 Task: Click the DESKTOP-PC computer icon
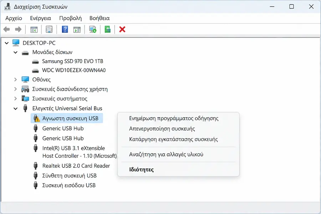pos(16,43)
